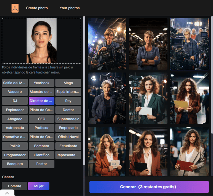The height and width of the screenshot is (196, 213).
Task: Choose the CEO style
Action: [41, 119]
